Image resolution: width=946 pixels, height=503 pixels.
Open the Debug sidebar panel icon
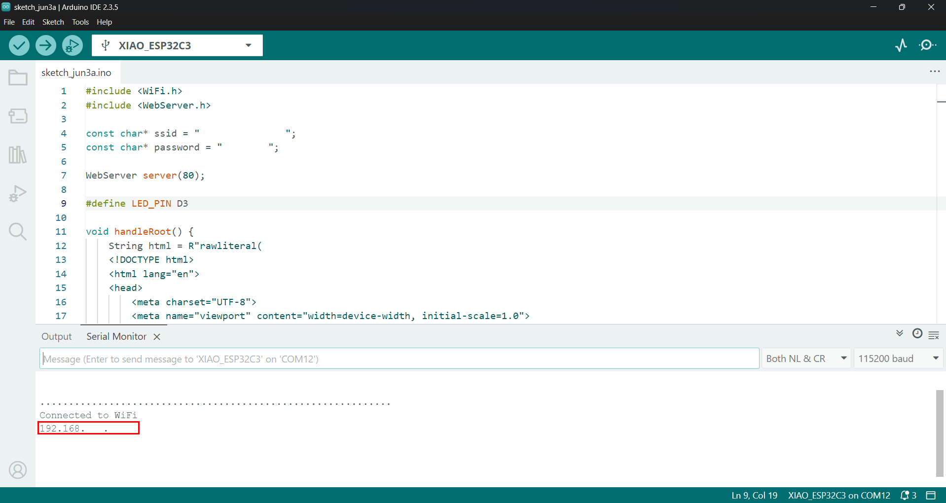tap(18, 193)
